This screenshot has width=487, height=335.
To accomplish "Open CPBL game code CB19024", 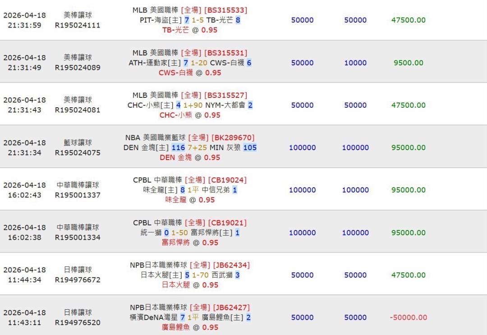I will pyautogui.click(x=227, y=180).
